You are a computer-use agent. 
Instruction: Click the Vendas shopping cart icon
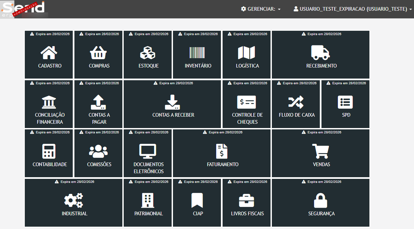point(320,151)
